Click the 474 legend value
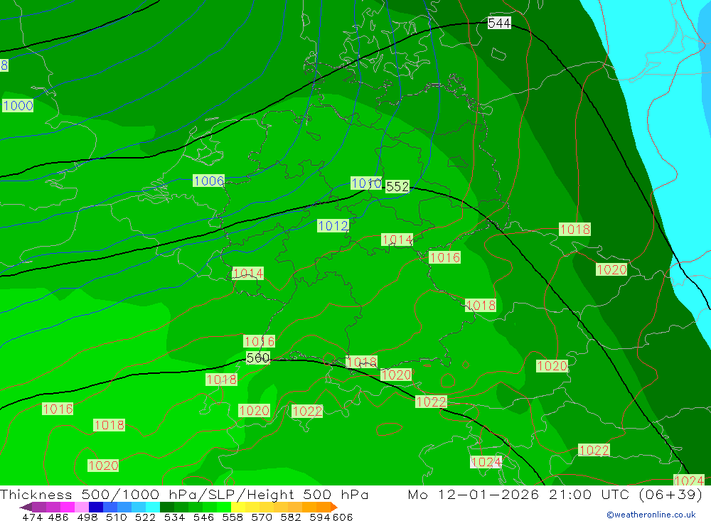Screen dimensions: 711x521 click(x=32, y=517)
